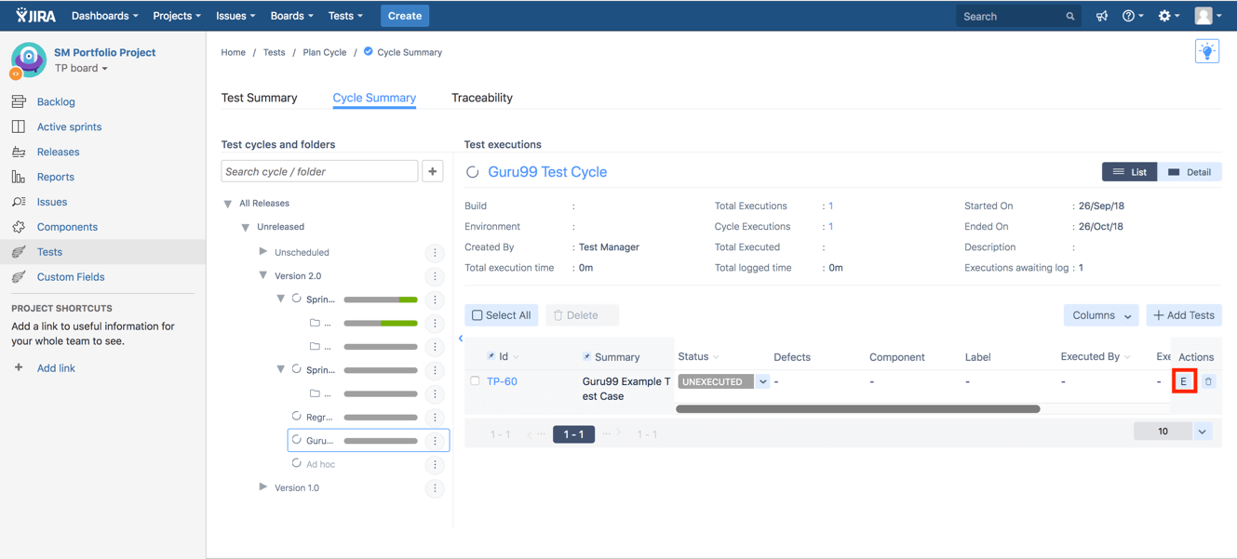
Task: Tick the Select All checkbox
Action: pos(477,315)
